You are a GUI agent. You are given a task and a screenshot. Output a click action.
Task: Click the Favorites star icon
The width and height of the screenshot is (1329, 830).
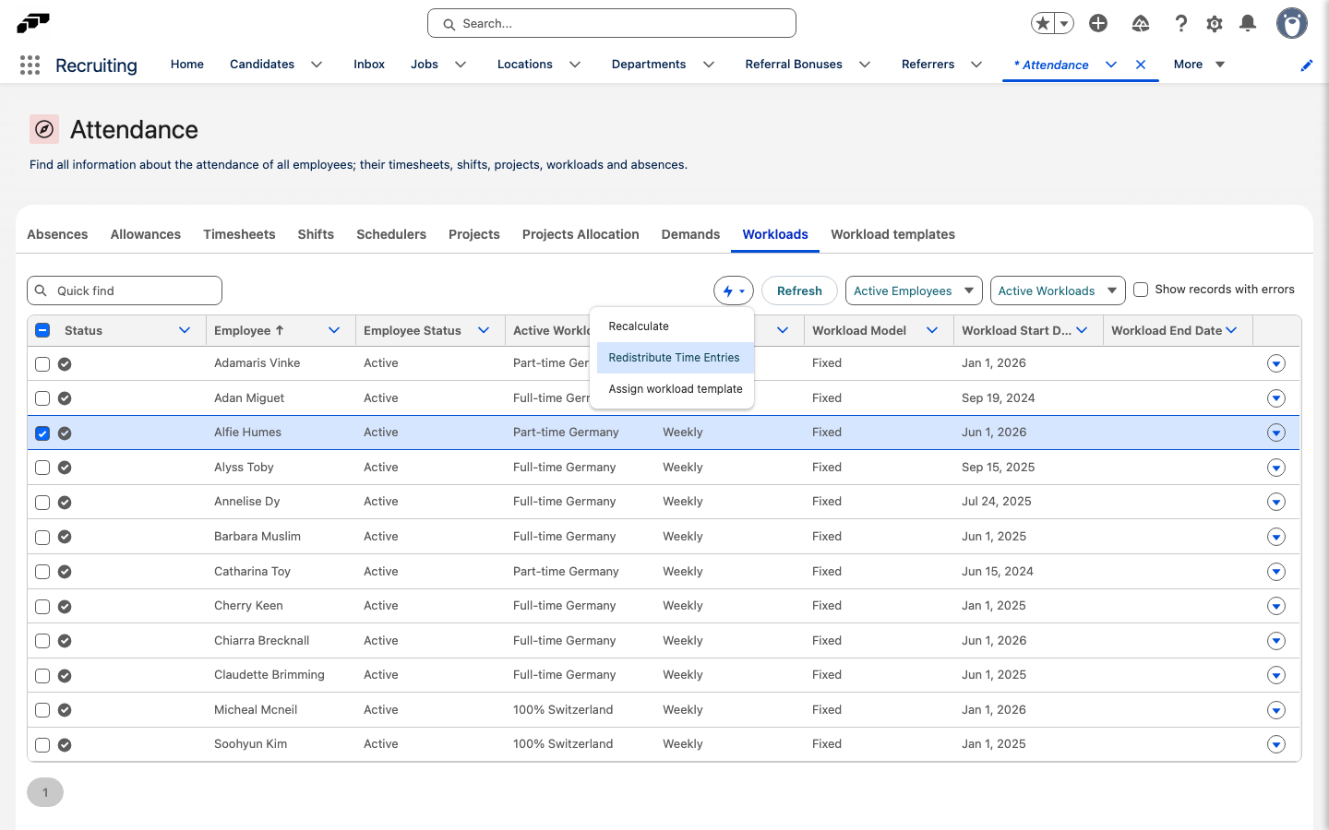point(1043,24)
